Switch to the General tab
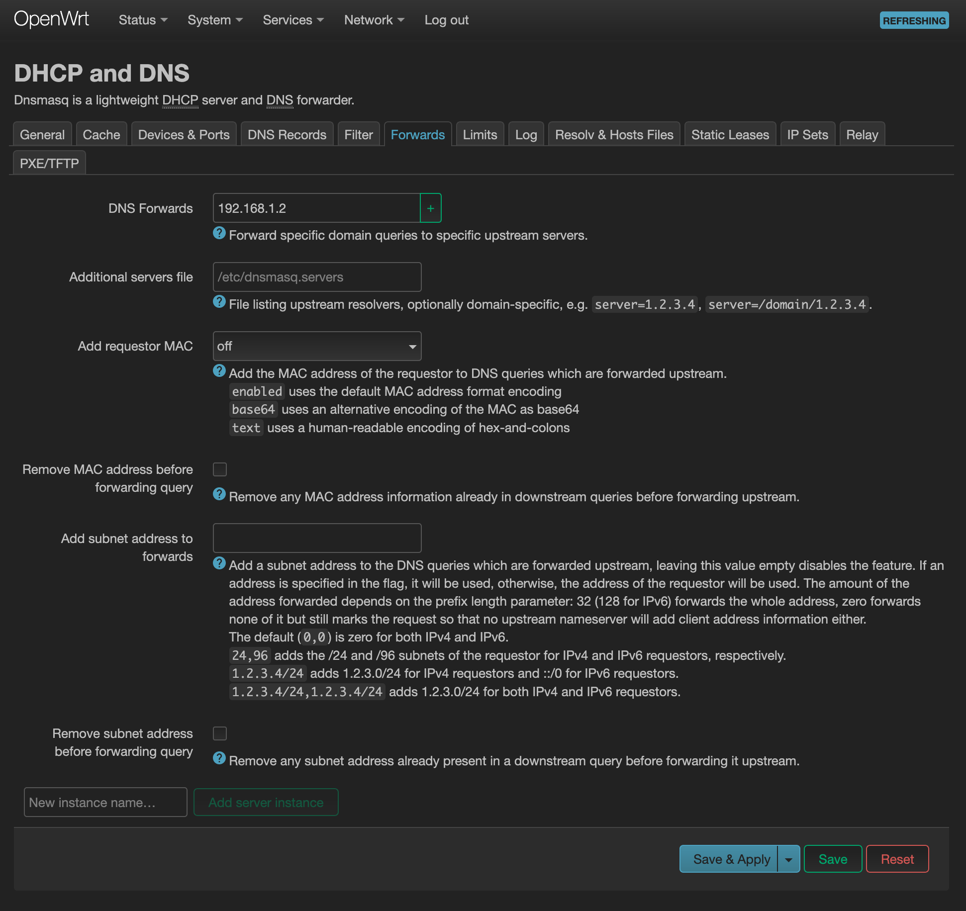This screenshot has width=966, height=911. click(x=42, y=135)
